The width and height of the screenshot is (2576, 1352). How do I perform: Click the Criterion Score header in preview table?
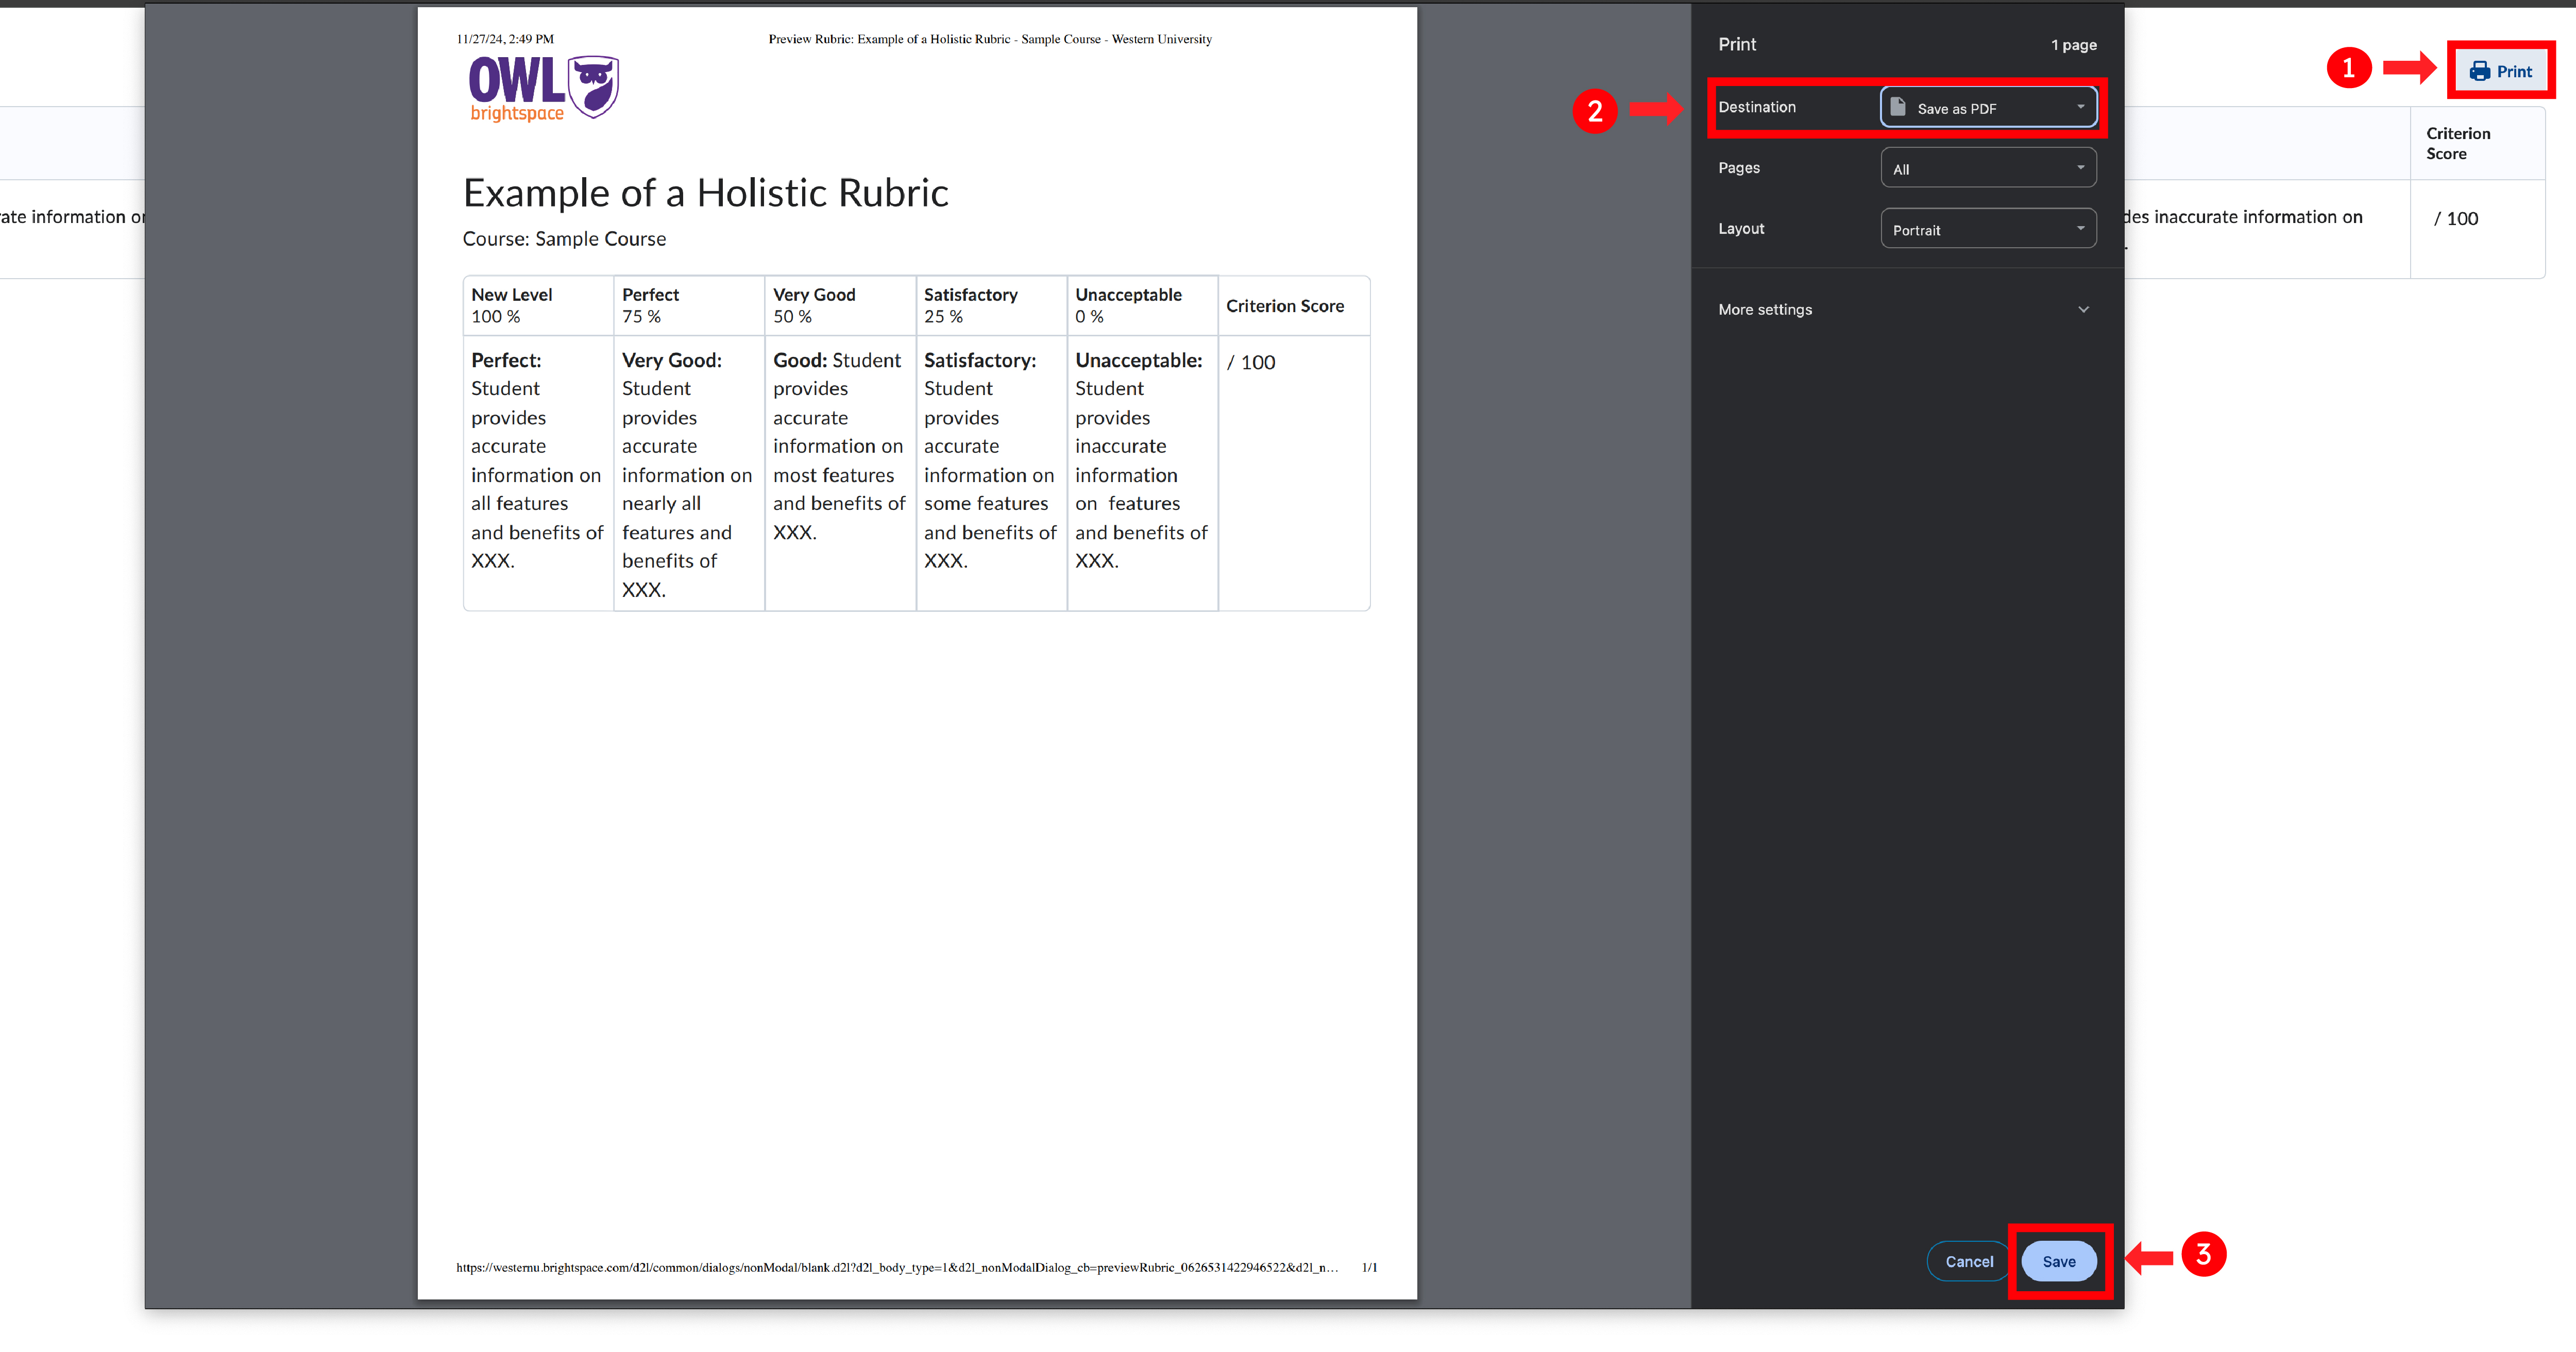(x=1284, y=306)
